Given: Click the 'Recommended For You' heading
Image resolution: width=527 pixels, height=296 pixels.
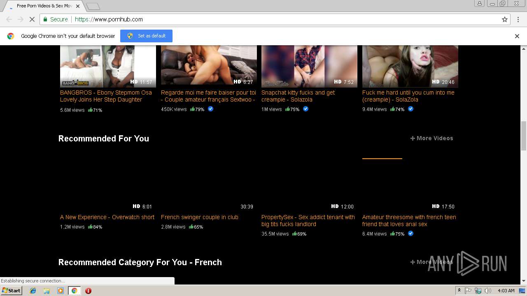Looking at the screenshot, I should 104,139.
